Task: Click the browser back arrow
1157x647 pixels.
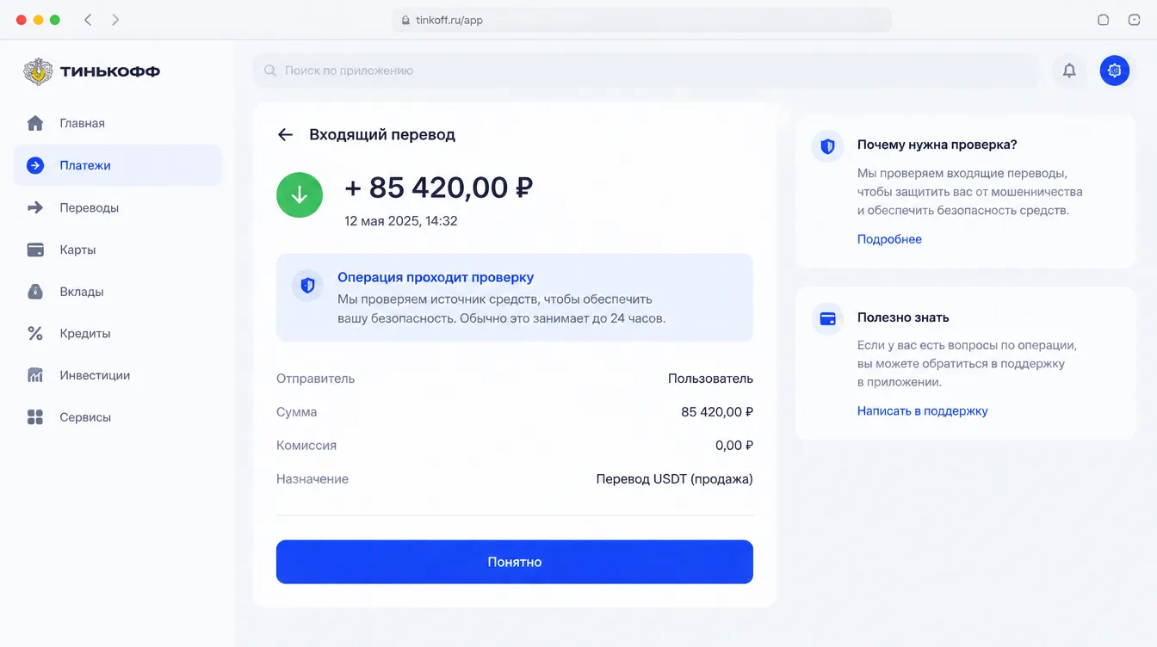Action: [88, 20]
